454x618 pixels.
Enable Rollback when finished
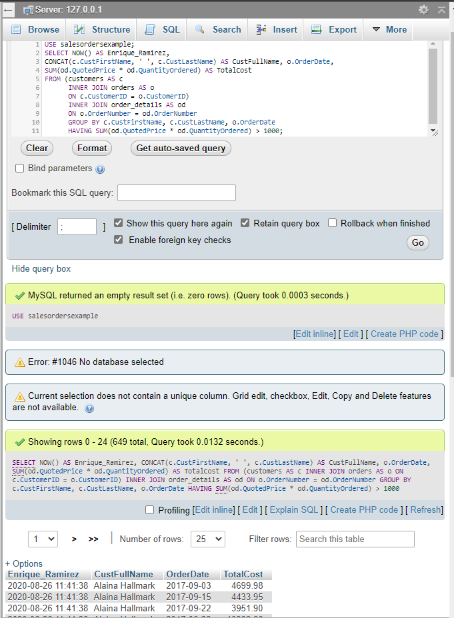coord(333,223)
